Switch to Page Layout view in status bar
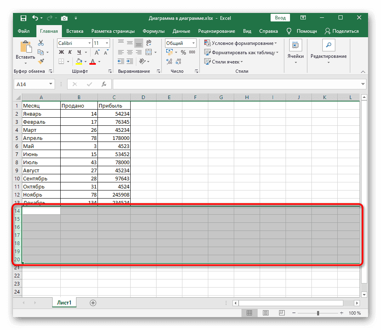The height and width of the screenshot is (330, 381). pos(265,313)
